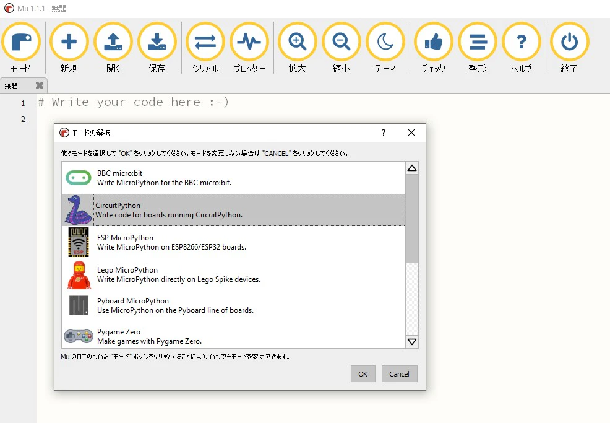
Task: Save the file with 保存 button
Action: click(157, 48)
